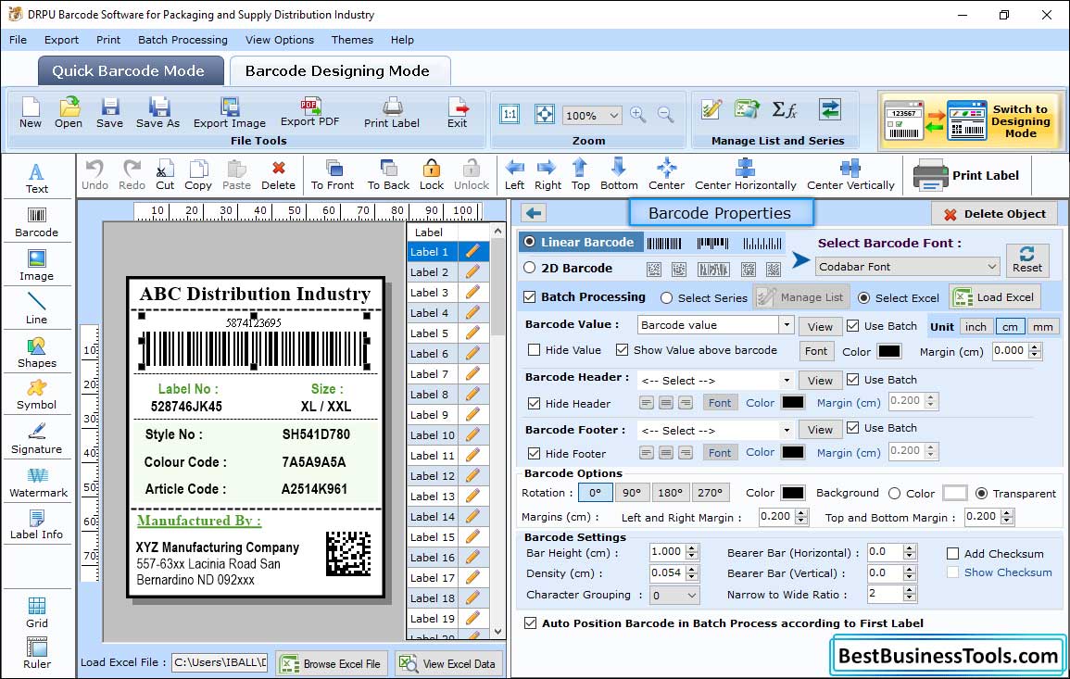Open the formula (Σfx) series tool

click(785, 109)
